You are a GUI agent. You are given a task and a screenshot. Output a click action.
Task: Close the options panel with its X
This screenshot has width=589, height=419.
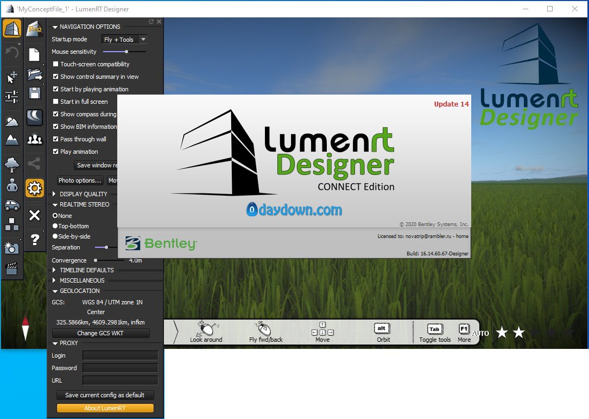point(159,22)
